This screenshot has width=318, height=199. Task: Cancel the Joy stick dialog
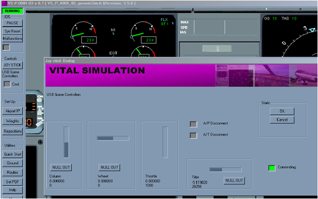point(282,120)
